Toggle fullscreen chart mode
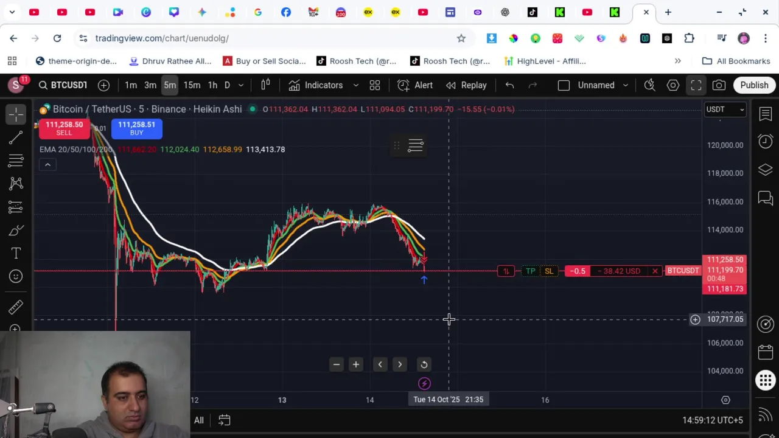Screen dimensions: 779x438 (x=696, y=85)
